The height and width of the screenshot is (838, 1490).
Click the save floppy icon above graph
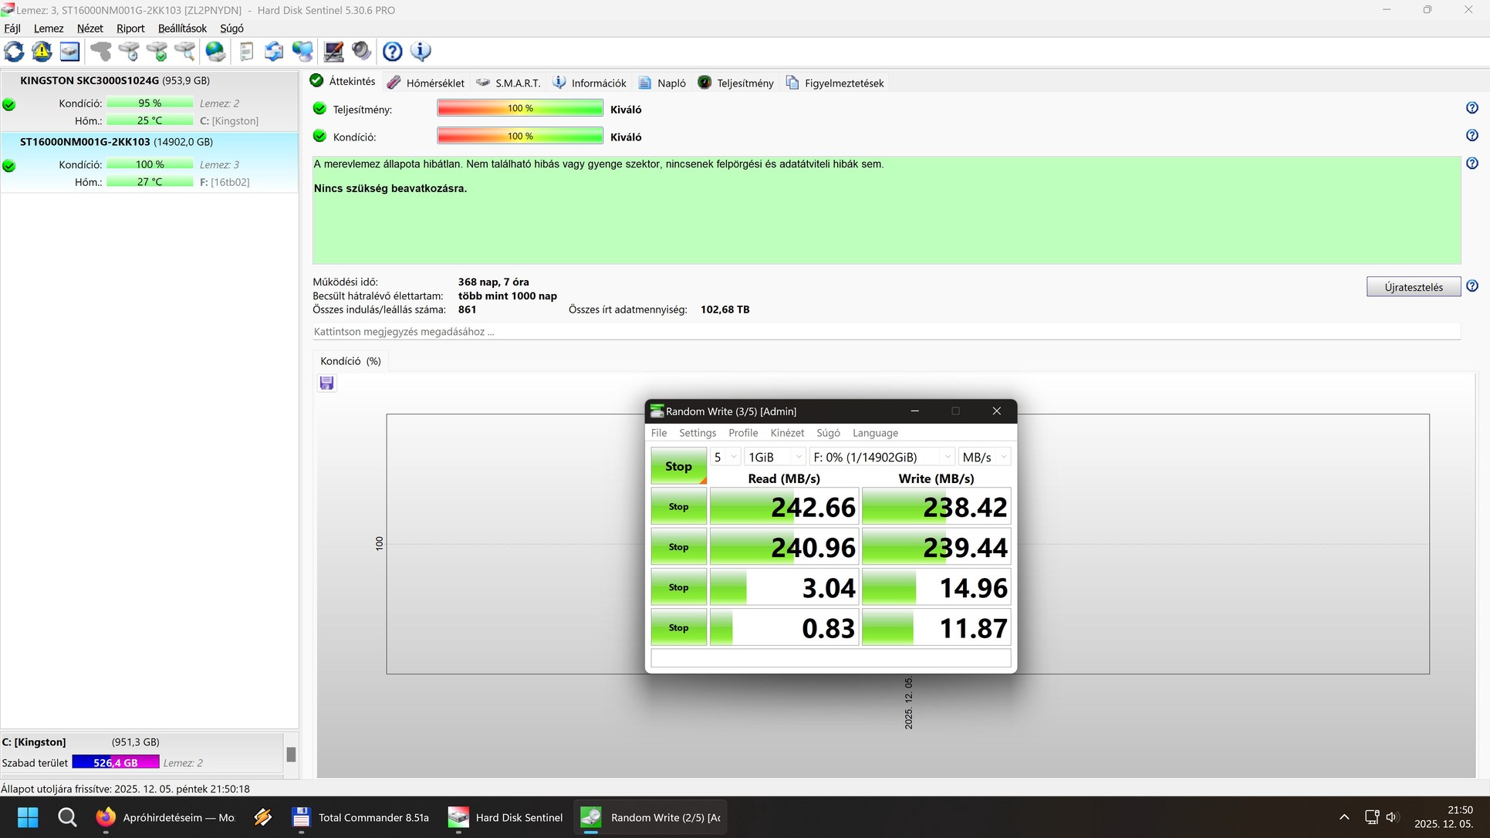(x=326, y=384)
